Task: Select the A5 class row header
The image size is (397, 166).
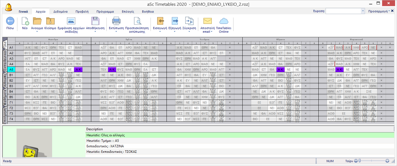Action: [11, 70]
